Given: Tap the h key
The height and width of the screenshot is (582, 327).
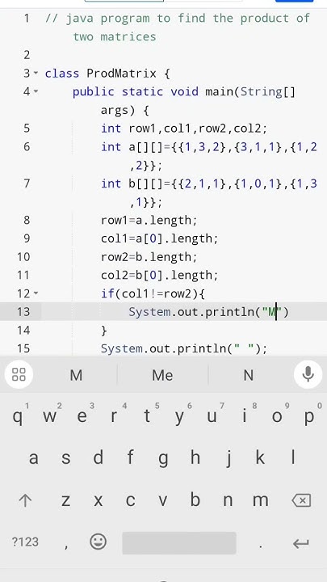Looking at the screenshot, I should click(x=195, y=458).
